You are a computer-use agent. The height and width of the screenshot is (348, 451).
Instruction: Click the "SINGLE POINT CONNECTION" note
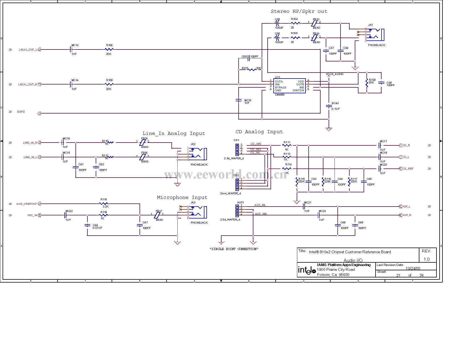(234, 249)
